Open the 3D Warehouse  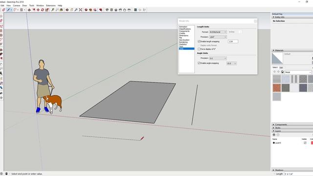(x=86, y=10)
